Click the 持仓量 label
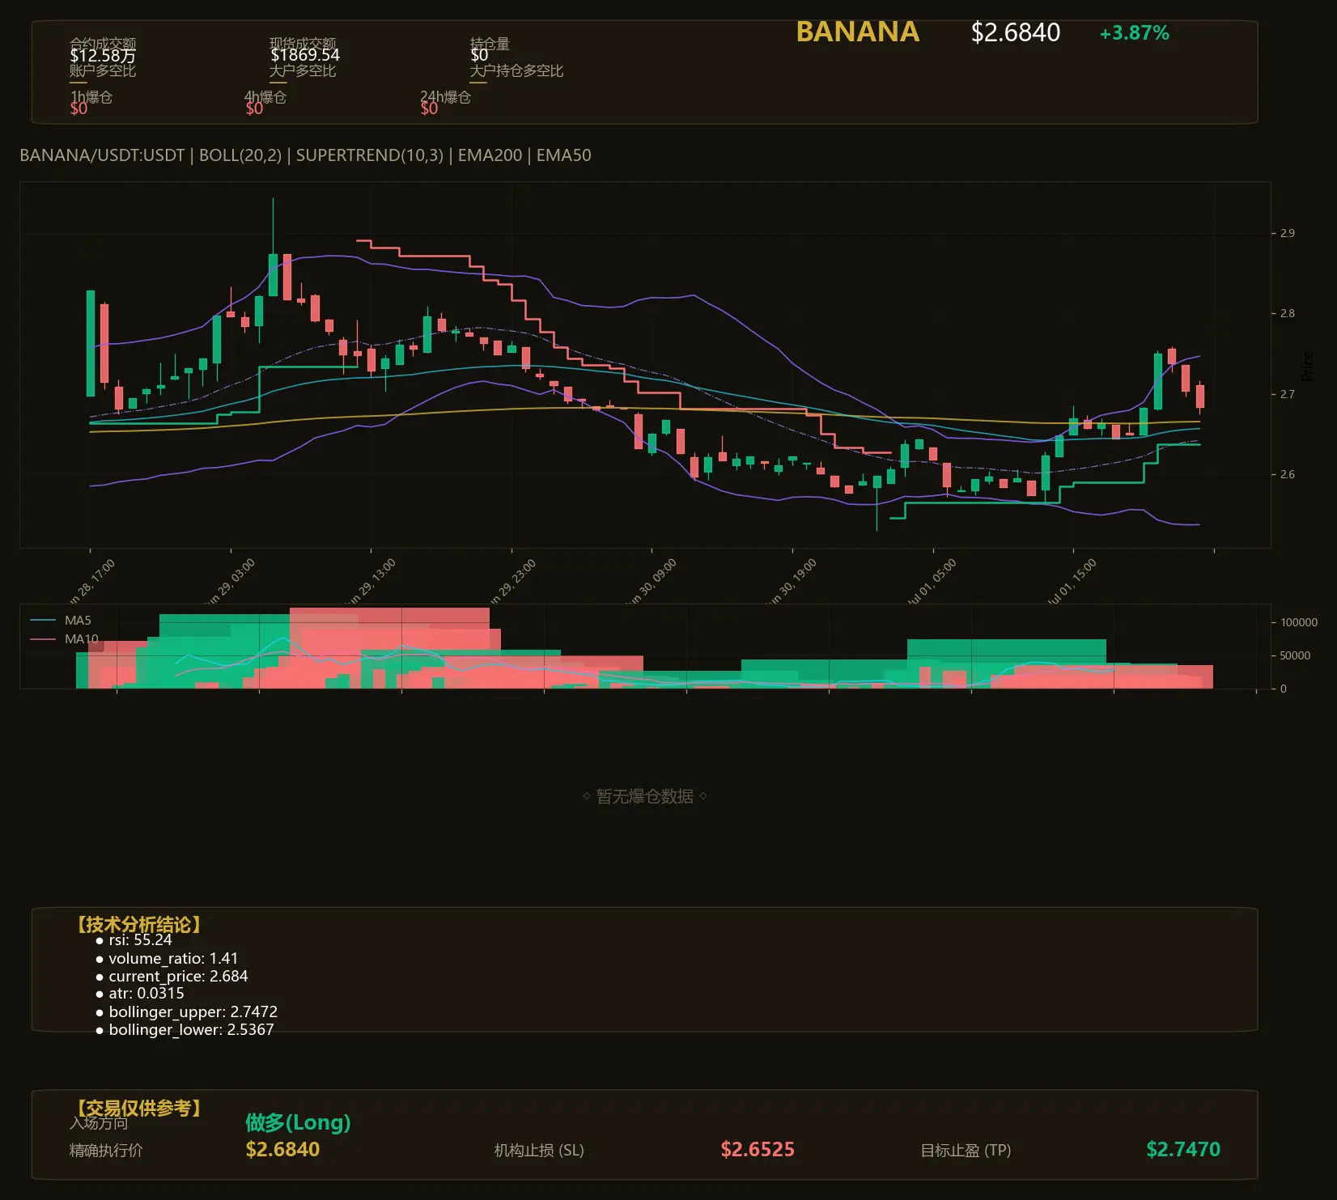The width and height of the screenshot is (1337, 1200). (x=490, y=43)
